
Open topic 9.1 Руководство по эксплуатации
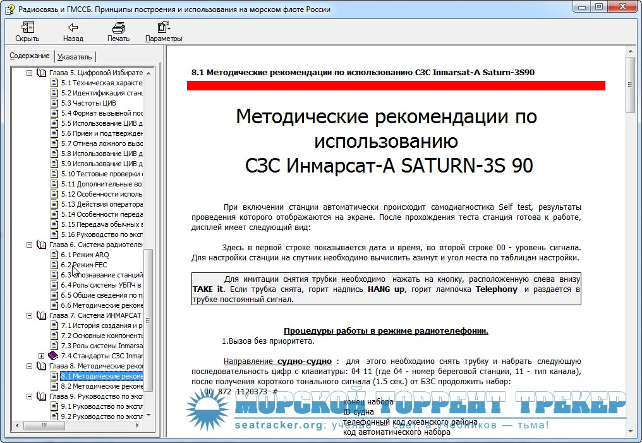click(x=102, y=406)
